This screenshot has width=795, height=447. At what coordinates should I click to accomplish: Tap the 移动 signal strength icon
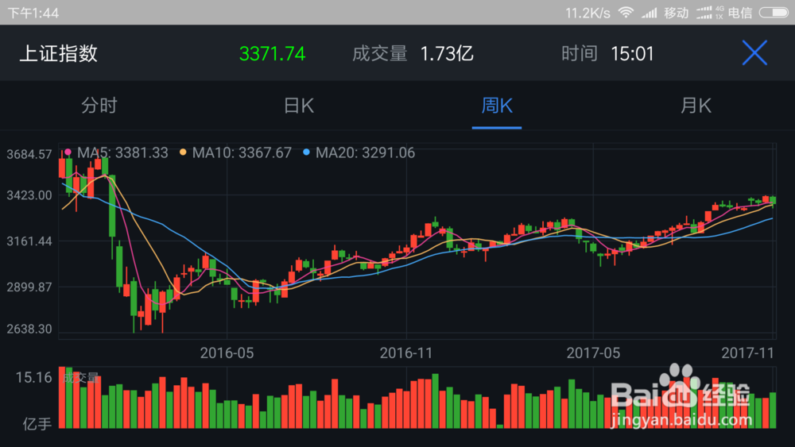[x=649, y=13]
